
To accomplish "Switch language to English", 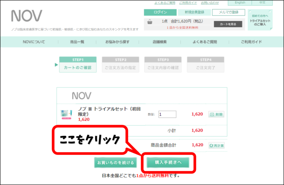I will (240, 3).
